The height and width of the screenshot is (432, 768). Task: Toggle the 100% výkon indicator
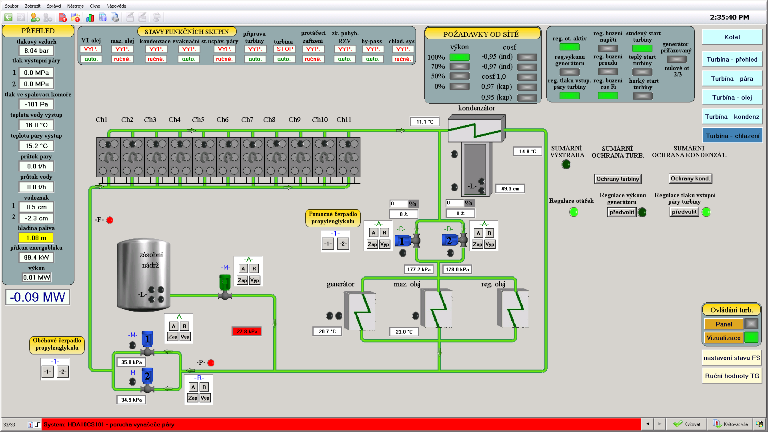pyautogui.click(x=459, y=57)
